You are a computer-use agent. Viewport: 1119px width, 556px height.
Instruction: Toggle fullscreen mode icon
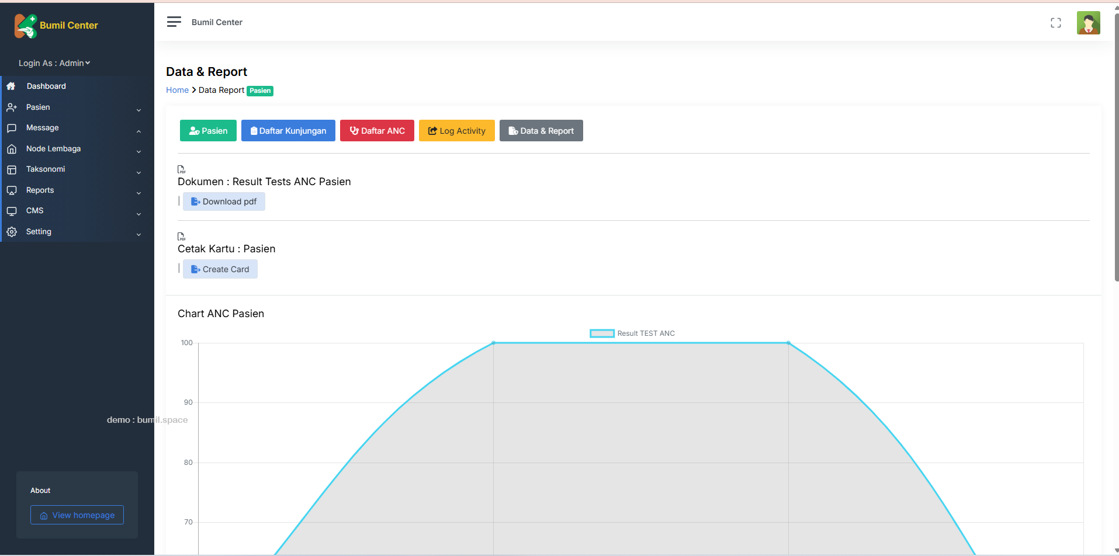1055,23
